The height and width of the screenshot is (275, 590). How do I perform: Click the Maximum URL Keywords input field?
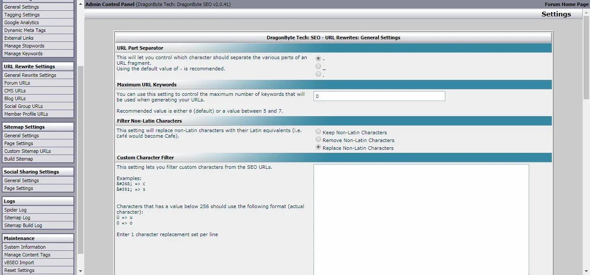379,96
